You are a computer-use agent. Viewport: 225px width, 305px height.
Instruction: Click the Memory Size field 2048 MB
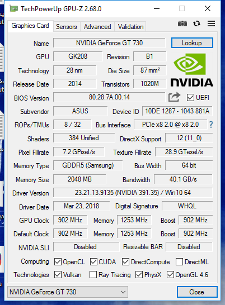click(x=79, y=179)
